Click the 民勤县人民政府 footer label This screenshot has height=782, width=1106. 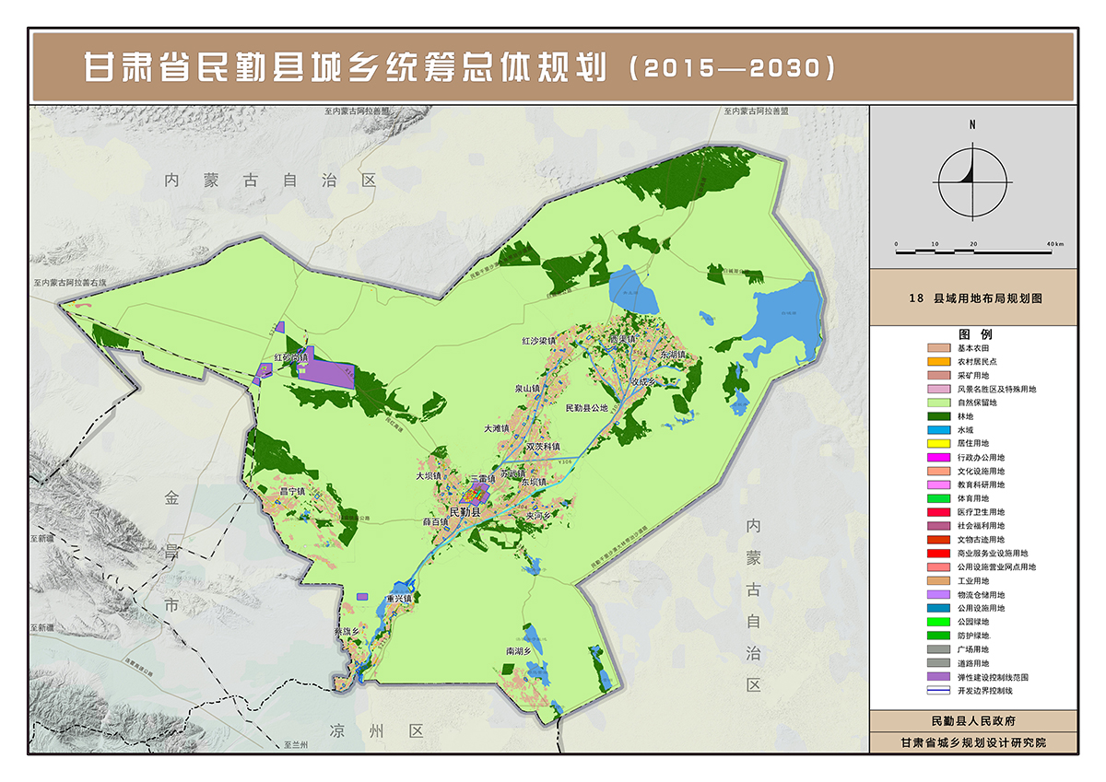click(973, 721)
